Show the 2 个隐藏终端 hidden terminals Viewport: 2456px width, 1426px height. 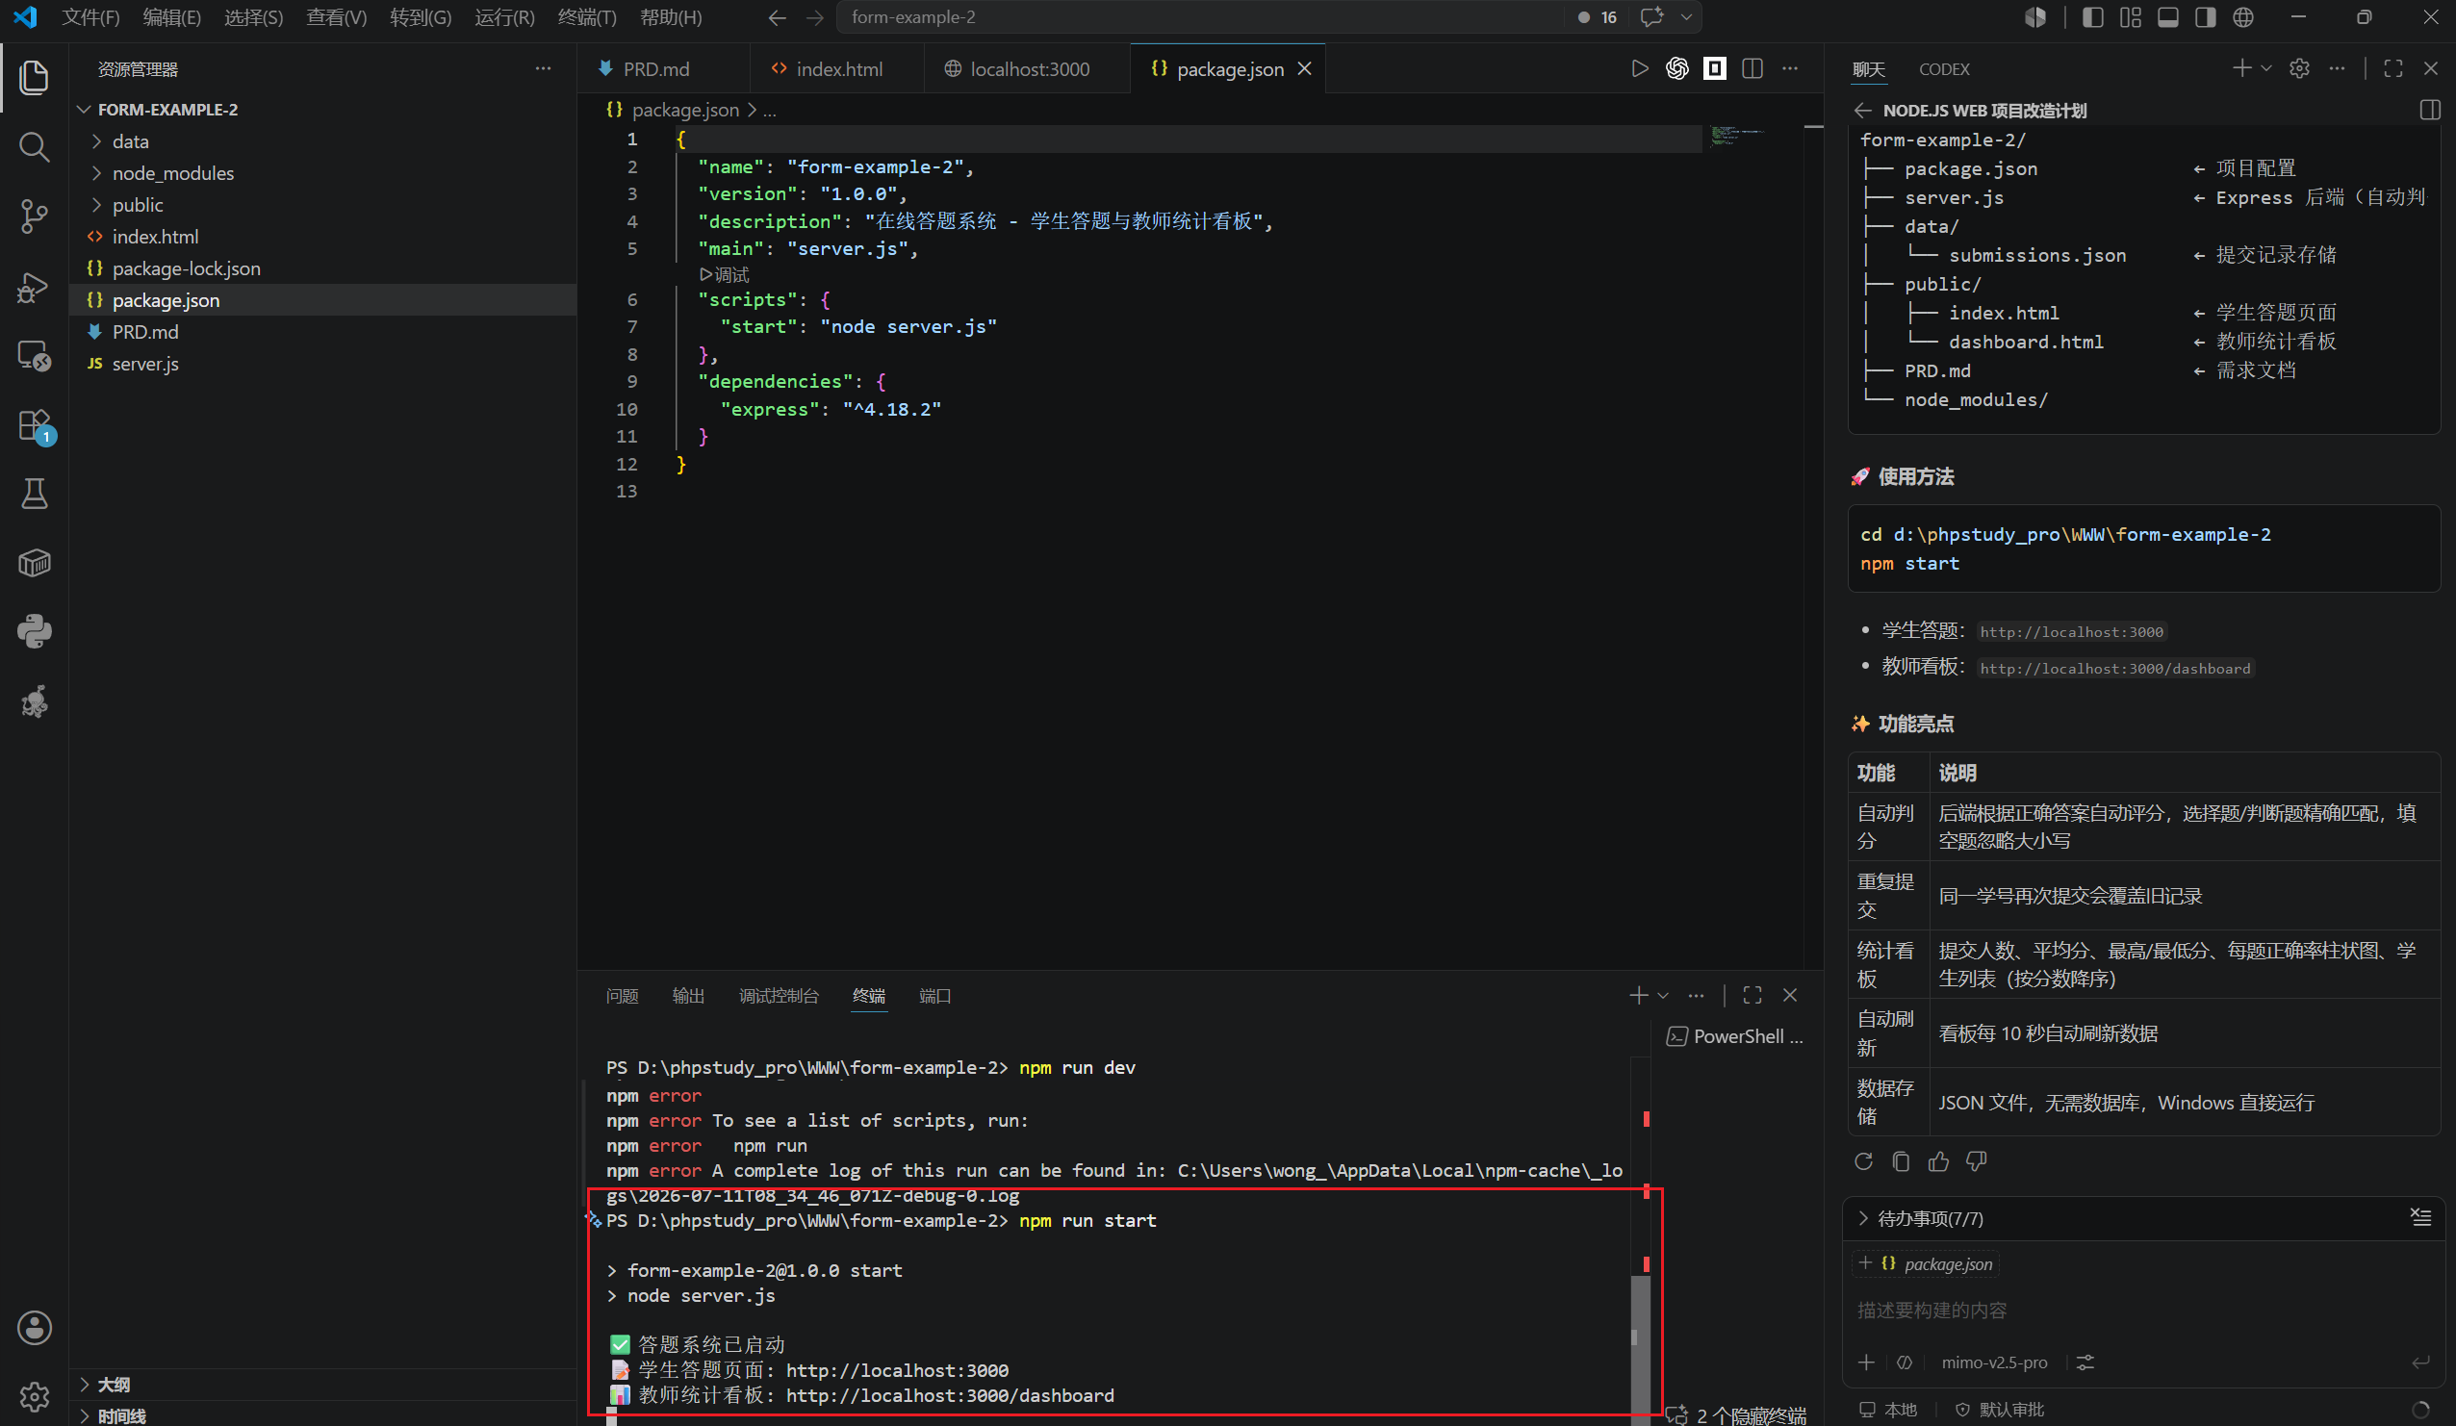coord(1737,1414)
